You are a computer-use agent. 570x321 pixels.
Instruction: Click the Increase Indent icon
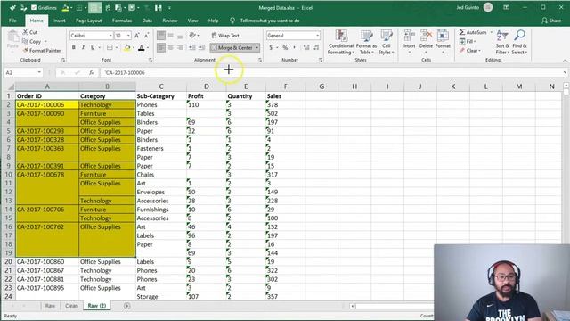(x=202, y=47)
